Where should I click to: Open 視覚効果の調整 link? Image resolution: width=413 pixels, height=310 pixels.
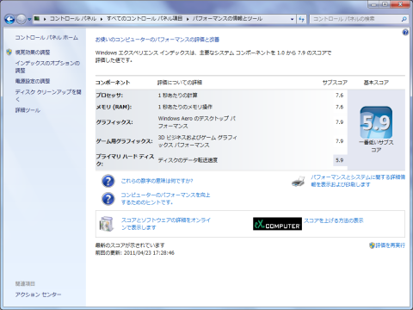click(33, 53)
